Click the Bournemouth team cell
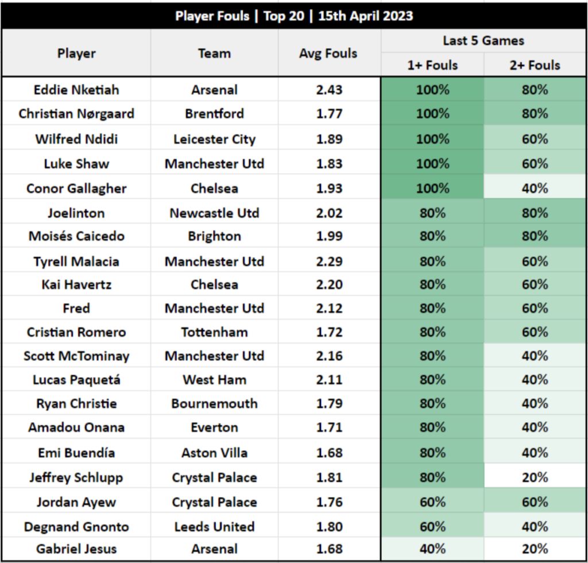 click(214, 403)
